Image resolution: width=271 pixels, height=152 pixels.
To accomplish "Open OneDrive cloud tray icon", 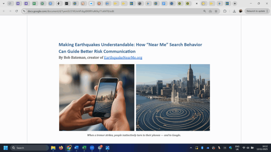I will (208, 148).
